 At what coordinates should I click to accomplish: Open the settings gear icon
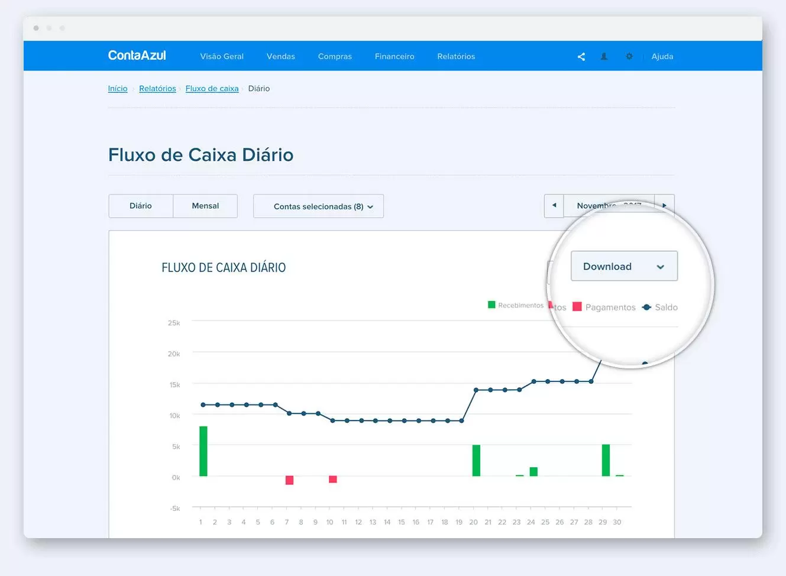pos(629,57)
